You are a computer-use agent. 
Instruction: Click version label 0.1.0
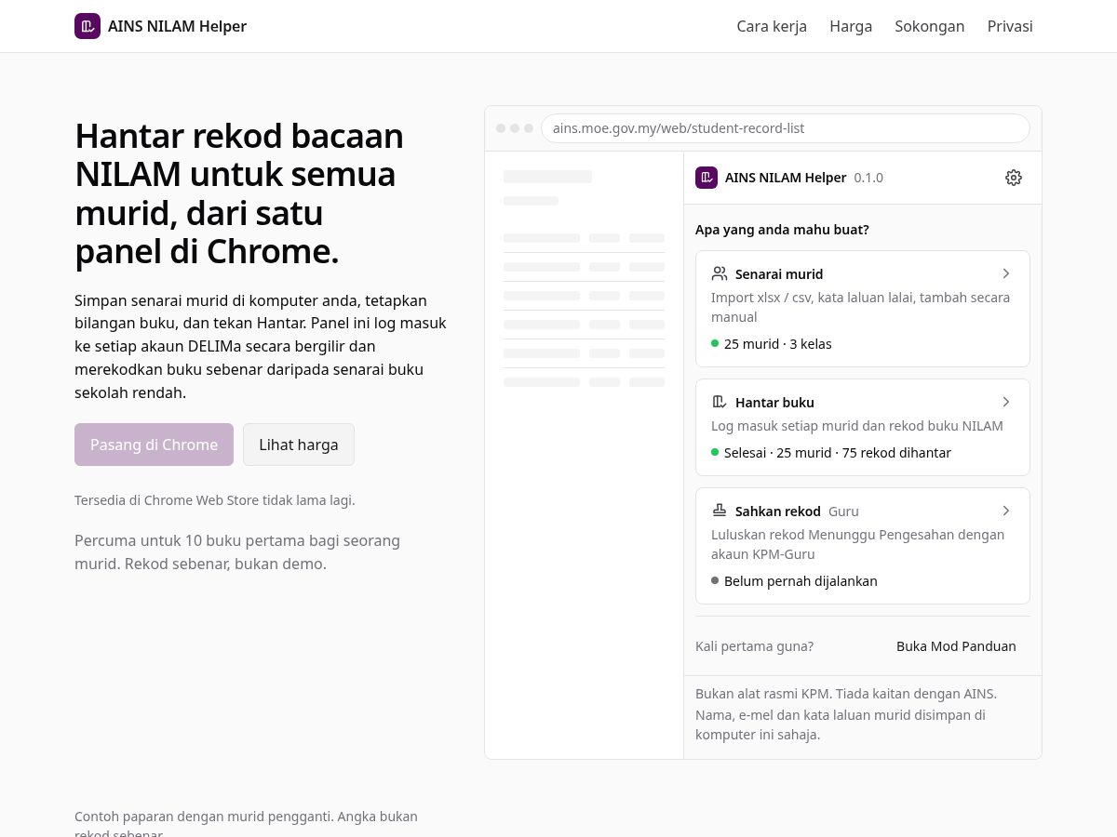pyautogui.click(x=868, y=178)
